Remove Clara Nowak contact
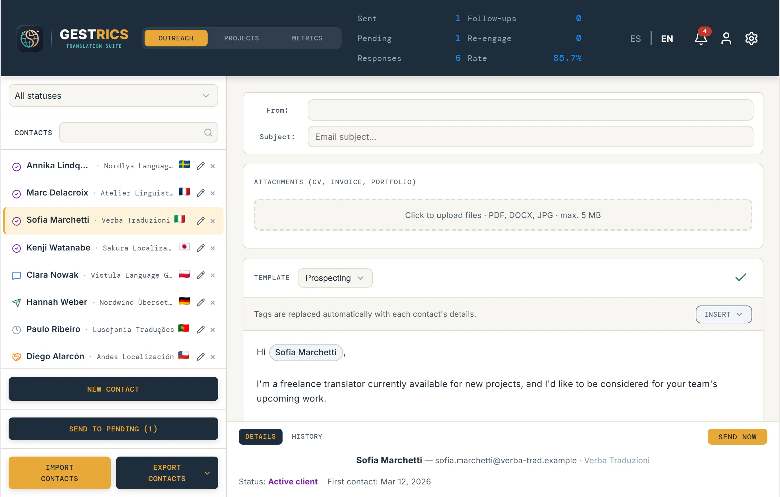Viewport: 780px width, 497px height. (x=213, y=275)
